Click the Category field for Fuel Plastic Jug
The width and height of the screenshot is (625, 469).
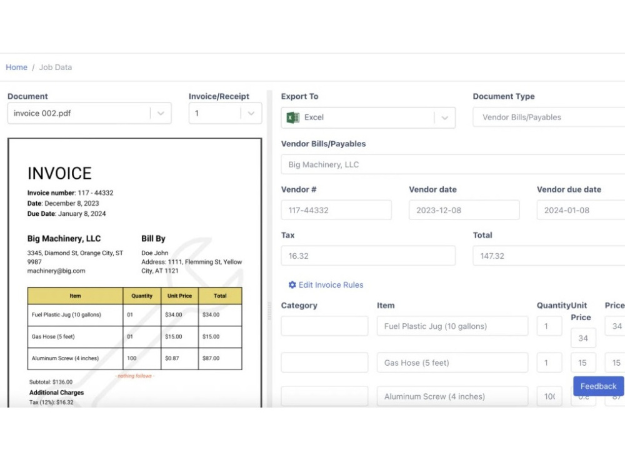pos(324,326)
